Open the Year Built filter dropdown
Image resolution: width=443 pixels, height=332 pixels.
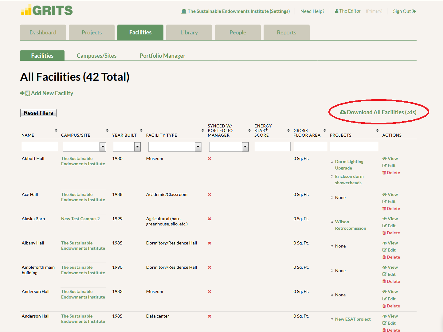click(127, 147)
